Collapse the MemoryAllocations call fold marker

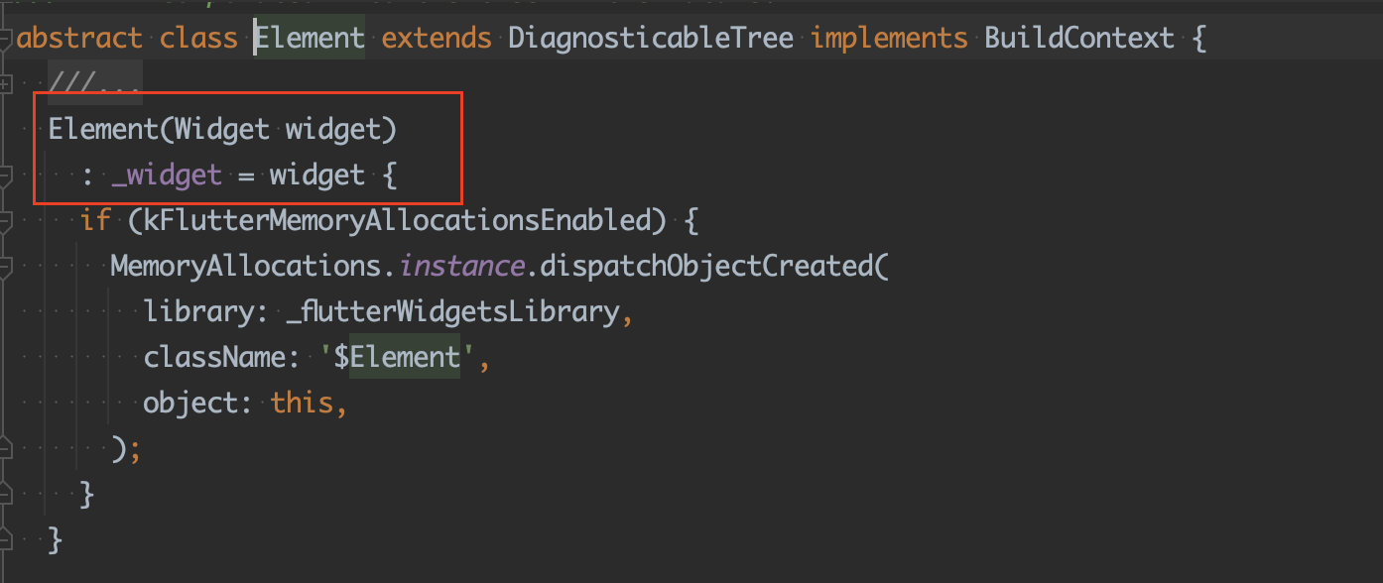click(x=5, y=266)
